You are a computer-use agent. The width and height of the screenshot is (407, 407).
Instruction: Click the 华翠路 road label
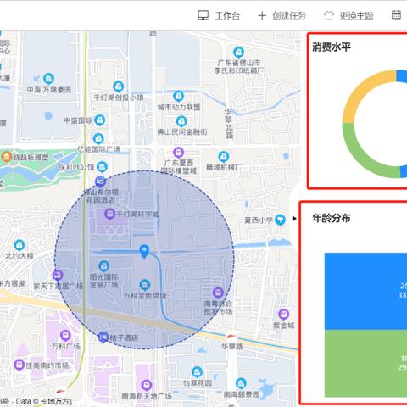(232, 346)
